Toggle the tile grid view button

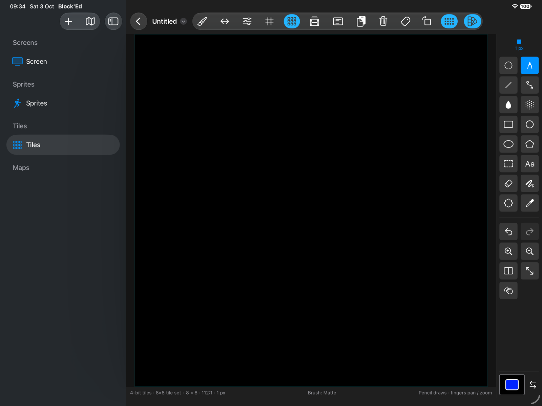pos(292,21)
